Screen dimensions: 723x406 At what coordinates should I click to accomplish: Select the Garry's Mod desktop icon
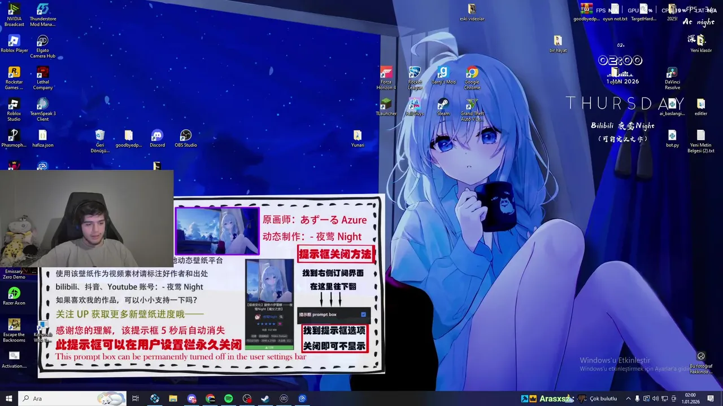click(x=443, y=76)
